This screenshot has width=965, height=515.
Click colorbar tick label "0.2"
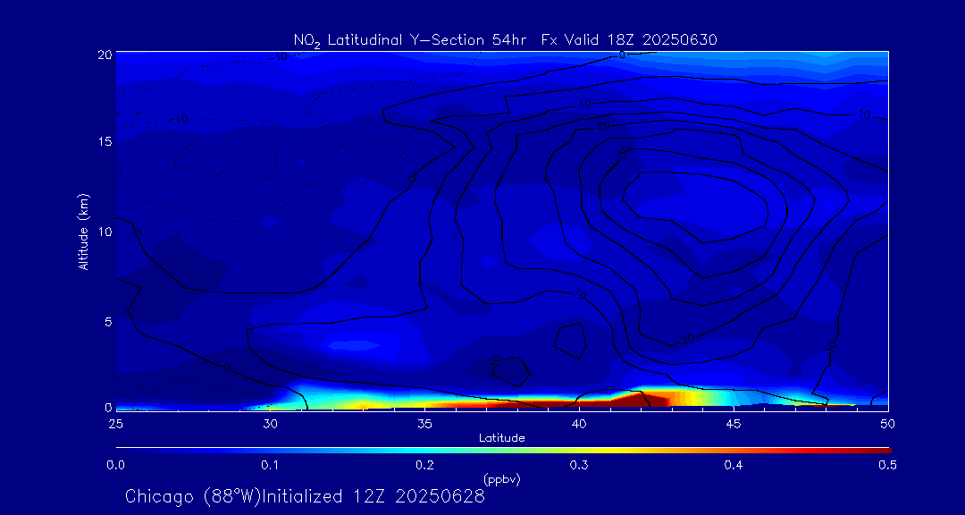click(424, 465)
